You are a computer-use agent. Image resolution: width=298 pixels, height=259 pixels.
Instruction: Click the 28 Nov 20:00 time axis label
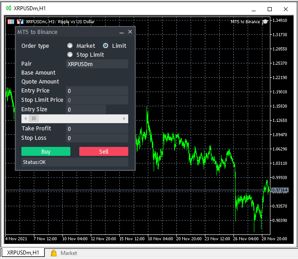tap(274, 239)
